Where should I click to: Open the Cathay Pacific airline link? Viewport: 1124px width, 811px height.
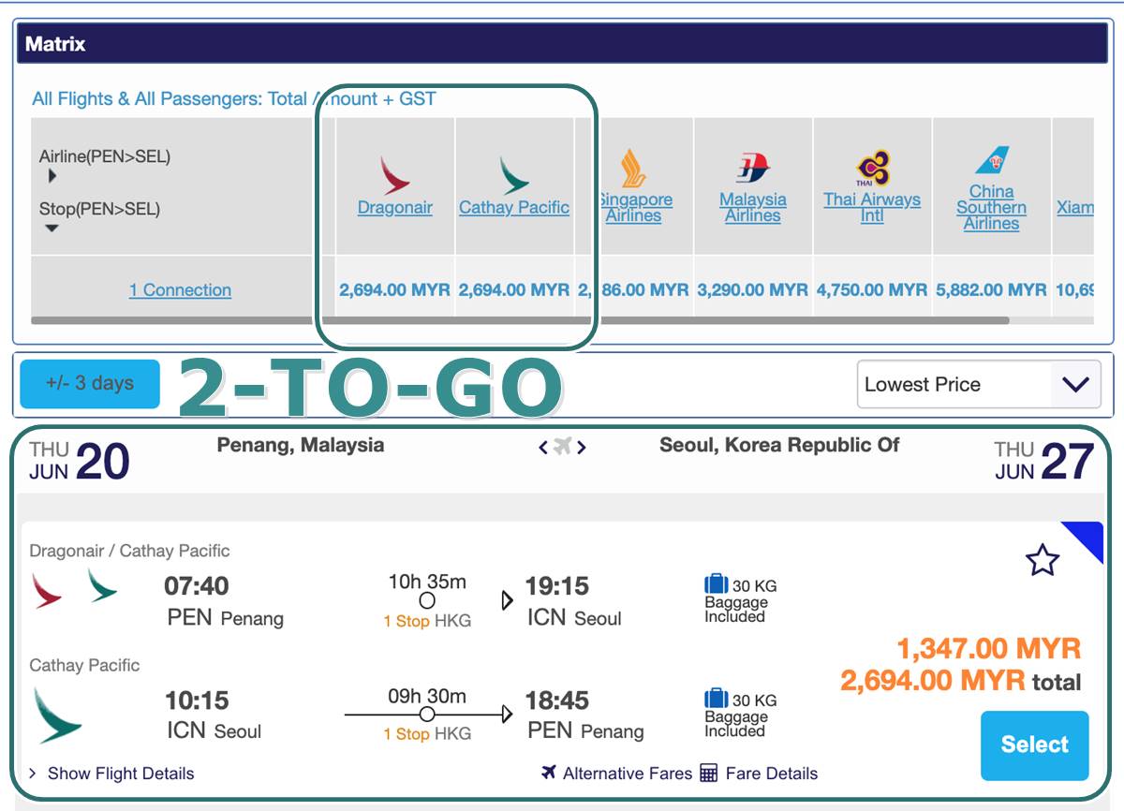click(x=514, y=208)
